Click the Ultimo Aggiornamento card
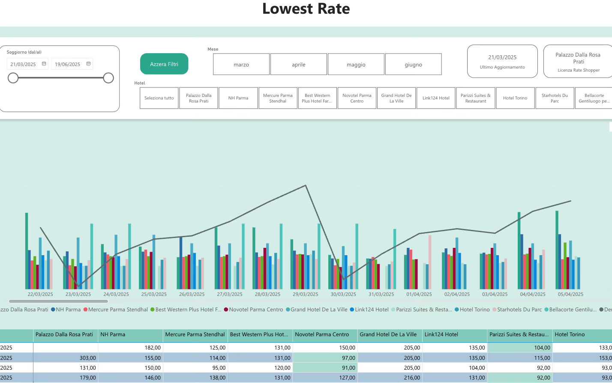The height and width of the screenshot is (383, 612). pos(502,61)
